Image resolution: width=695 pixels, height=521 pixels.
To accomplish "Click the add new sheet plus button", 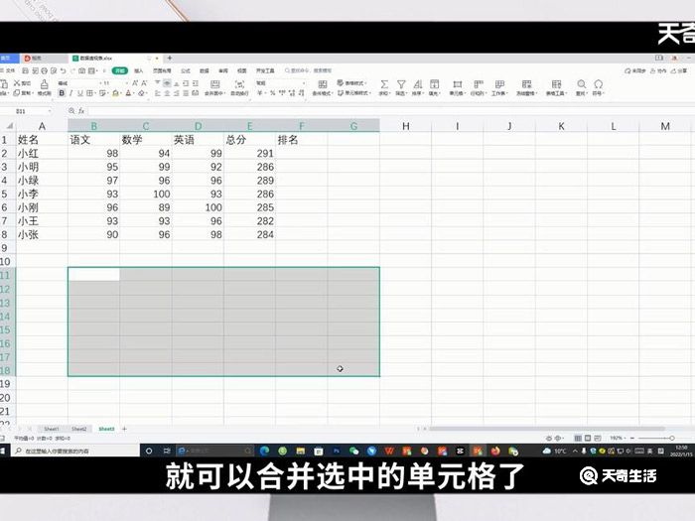I will [x=124, y=429].
